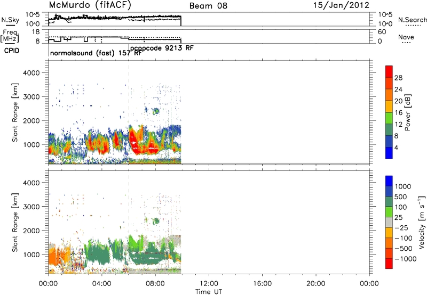Click the '18' frequency axis tick
This screenshot has height=295, width=427.
[35, 32]
